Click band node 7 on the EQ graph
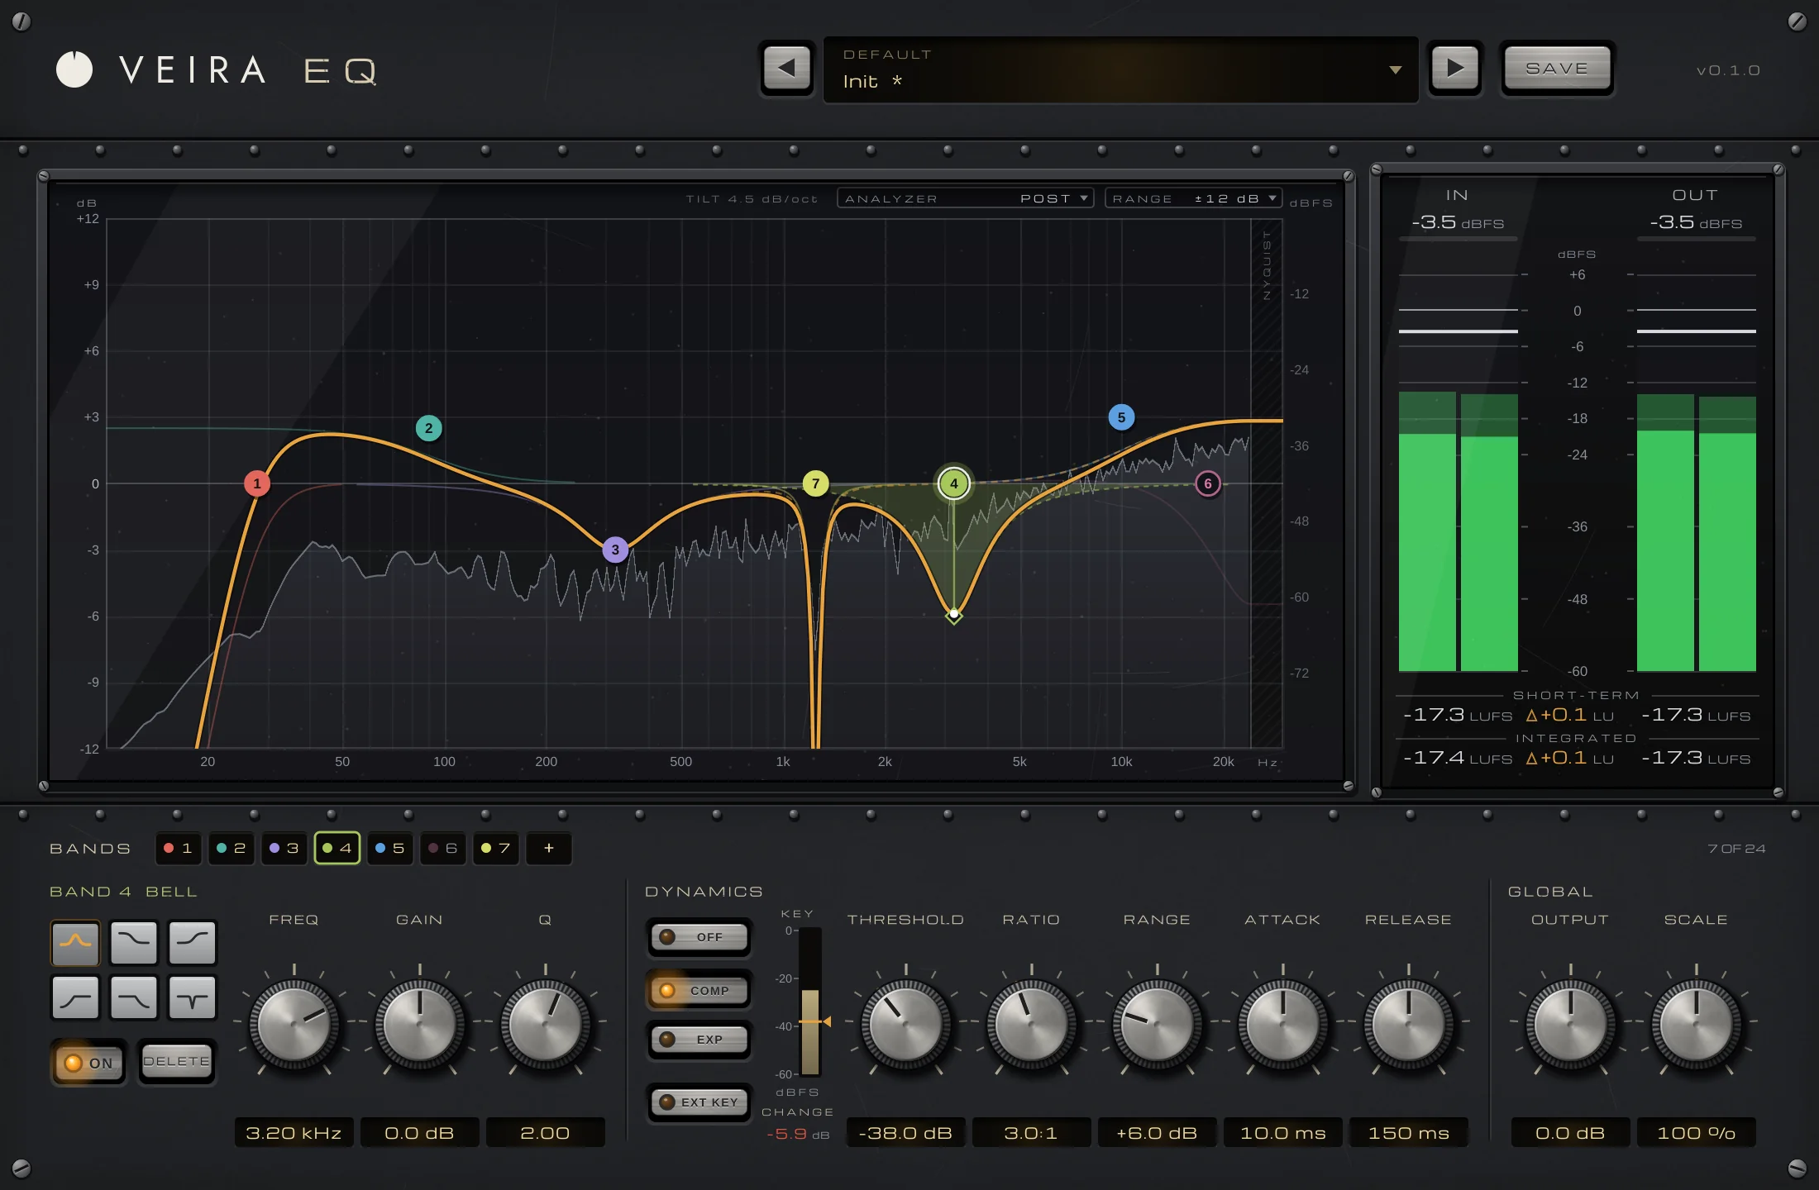1819x1190 pixels. click(815, 483)
